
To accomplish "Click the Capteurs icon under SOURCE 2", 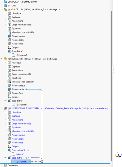I will (x=9, y=66).
